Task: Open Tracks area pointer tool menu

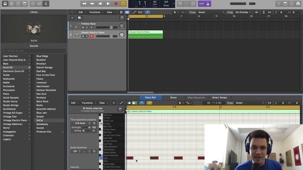Action: coord(176,12)
